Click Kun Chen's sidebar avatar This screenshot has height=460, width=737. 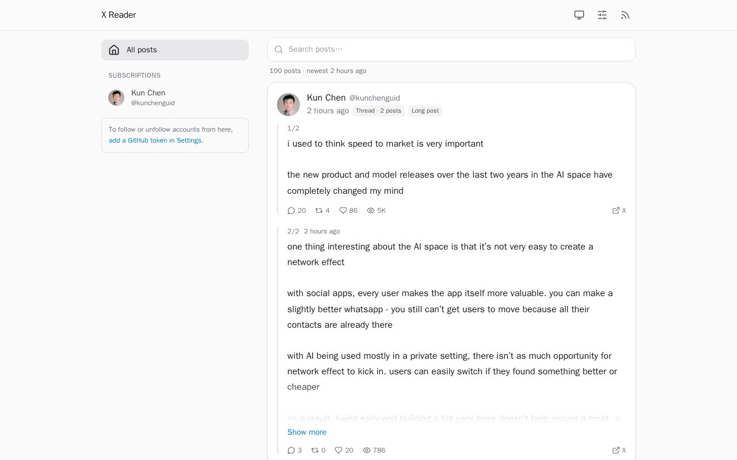(116, 98)
